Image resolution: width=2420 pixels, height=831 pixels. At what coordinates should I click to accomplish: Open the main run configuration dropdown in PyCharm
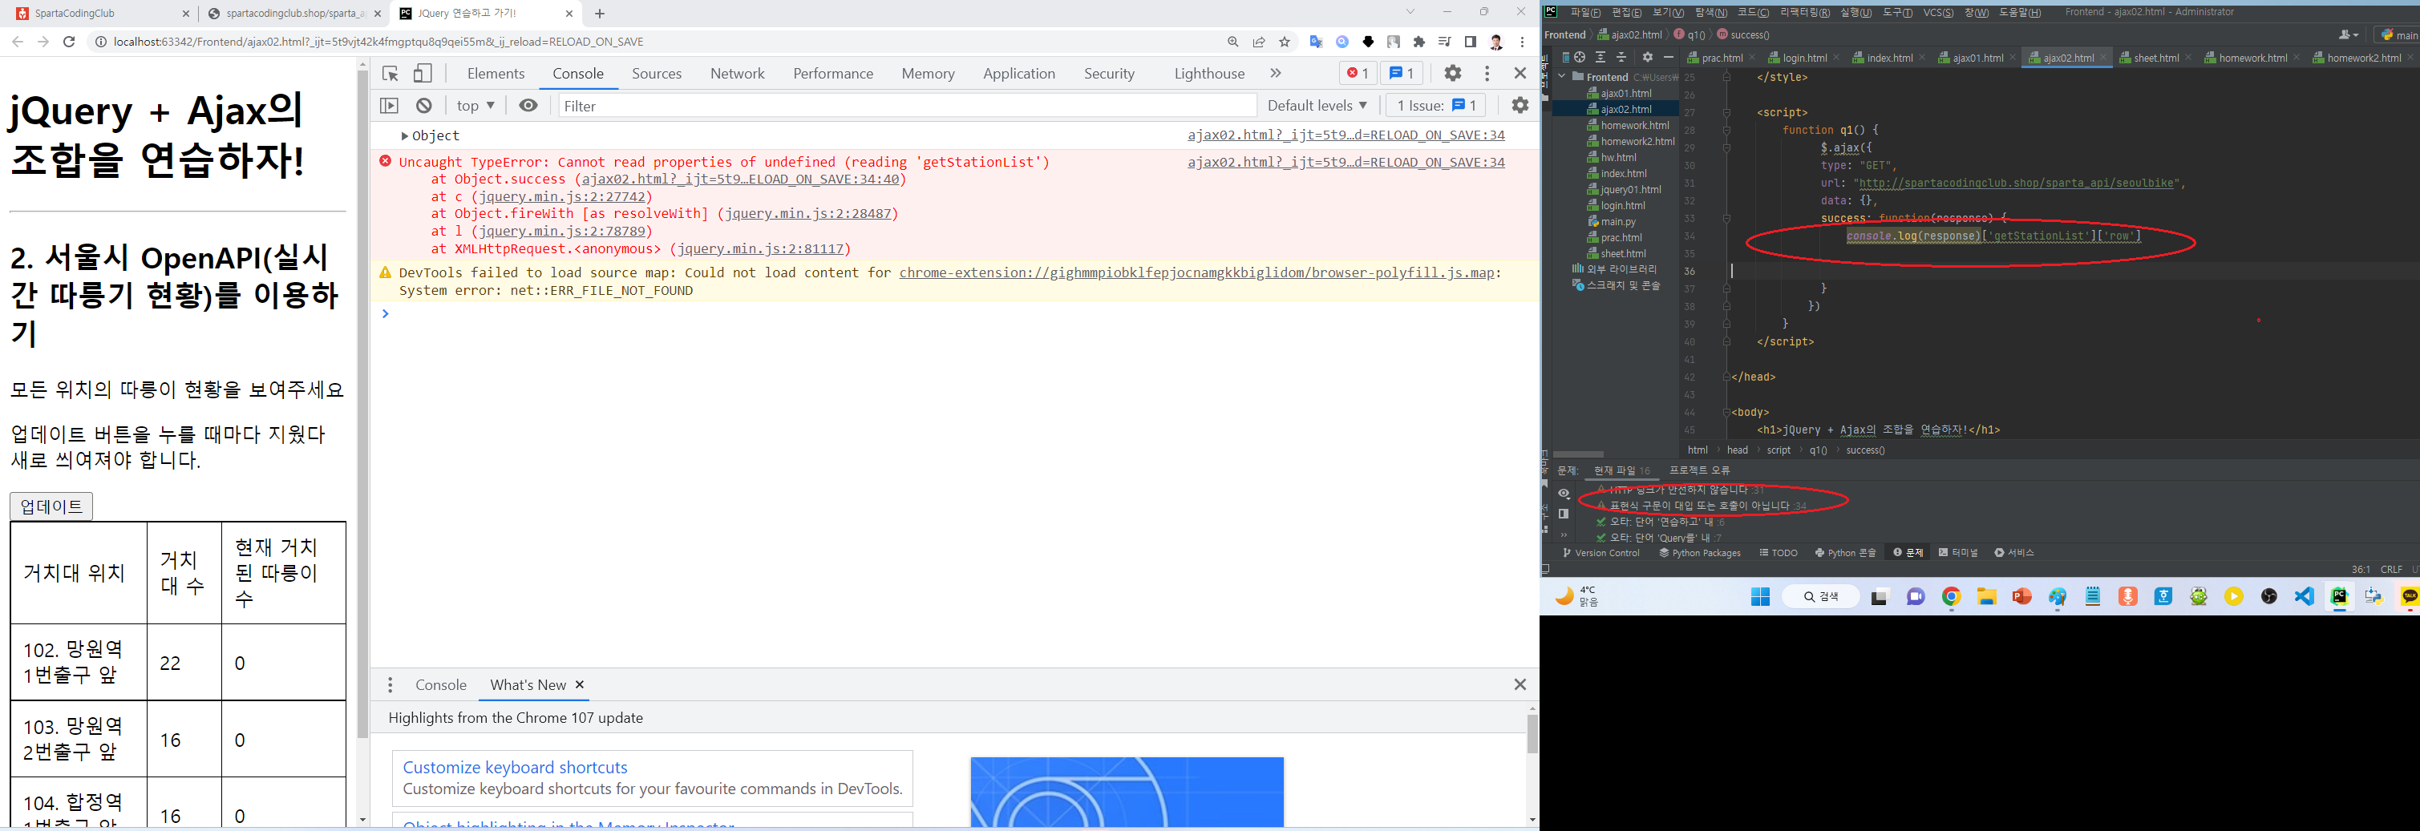(x=2398, y=34)
